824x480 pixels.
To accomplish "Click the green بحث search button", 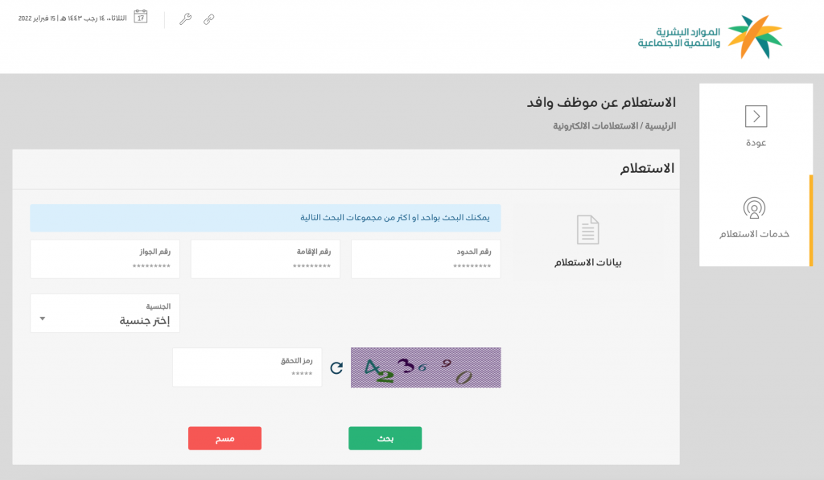I will pos(385,438).
